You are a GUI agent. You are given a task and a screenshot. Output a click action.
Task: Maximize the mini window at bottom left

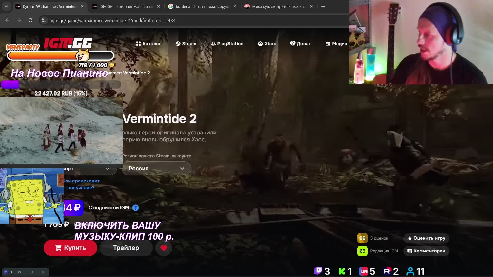[x=31, y=272]
